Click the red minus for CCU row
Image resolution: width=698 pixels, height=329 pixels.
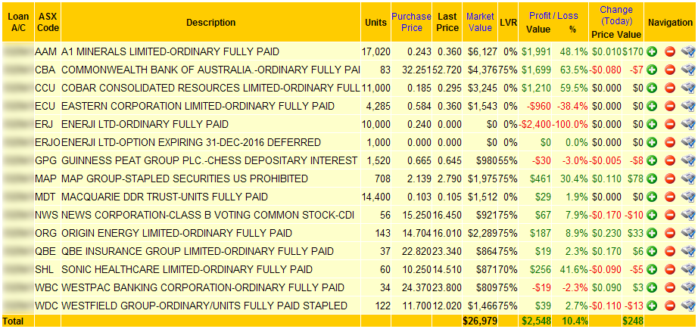(x=670, y=88)
